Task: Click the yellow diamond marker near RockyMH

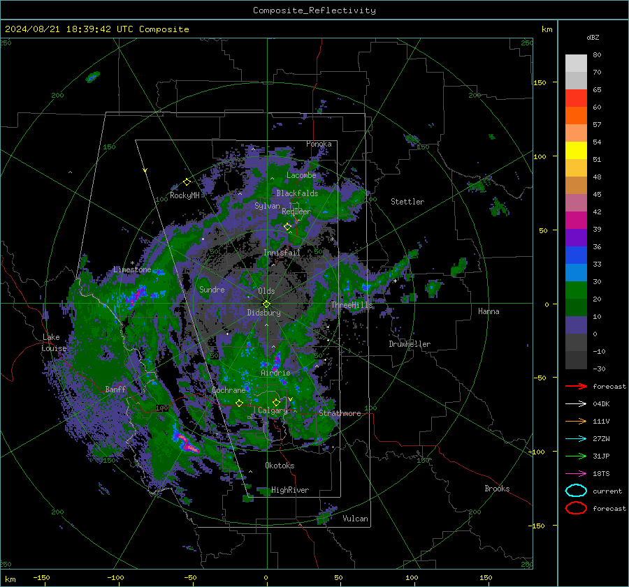Action: click(187, 182)
